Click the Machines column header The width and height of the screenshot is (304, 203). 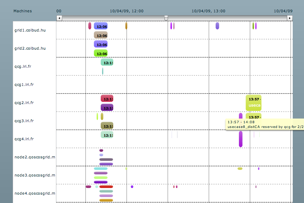click(x=23, y=11)
